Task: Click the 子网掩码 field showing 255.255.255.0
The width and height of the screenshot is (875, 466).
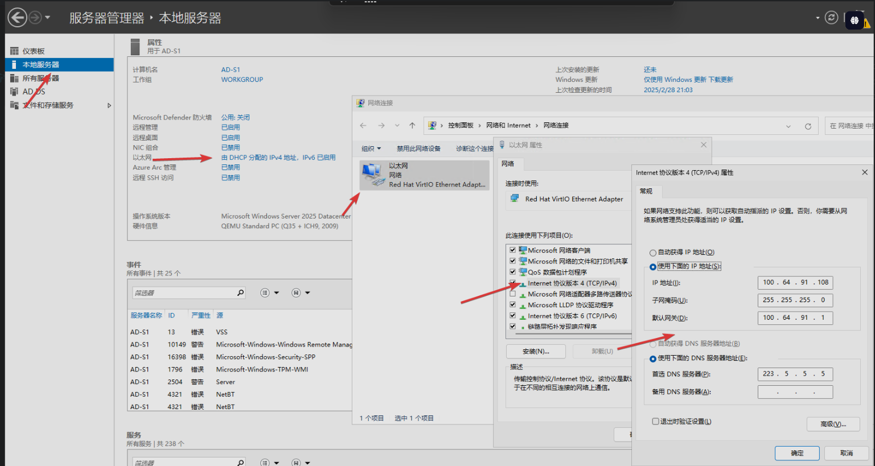Action: [x=795, y=300]
